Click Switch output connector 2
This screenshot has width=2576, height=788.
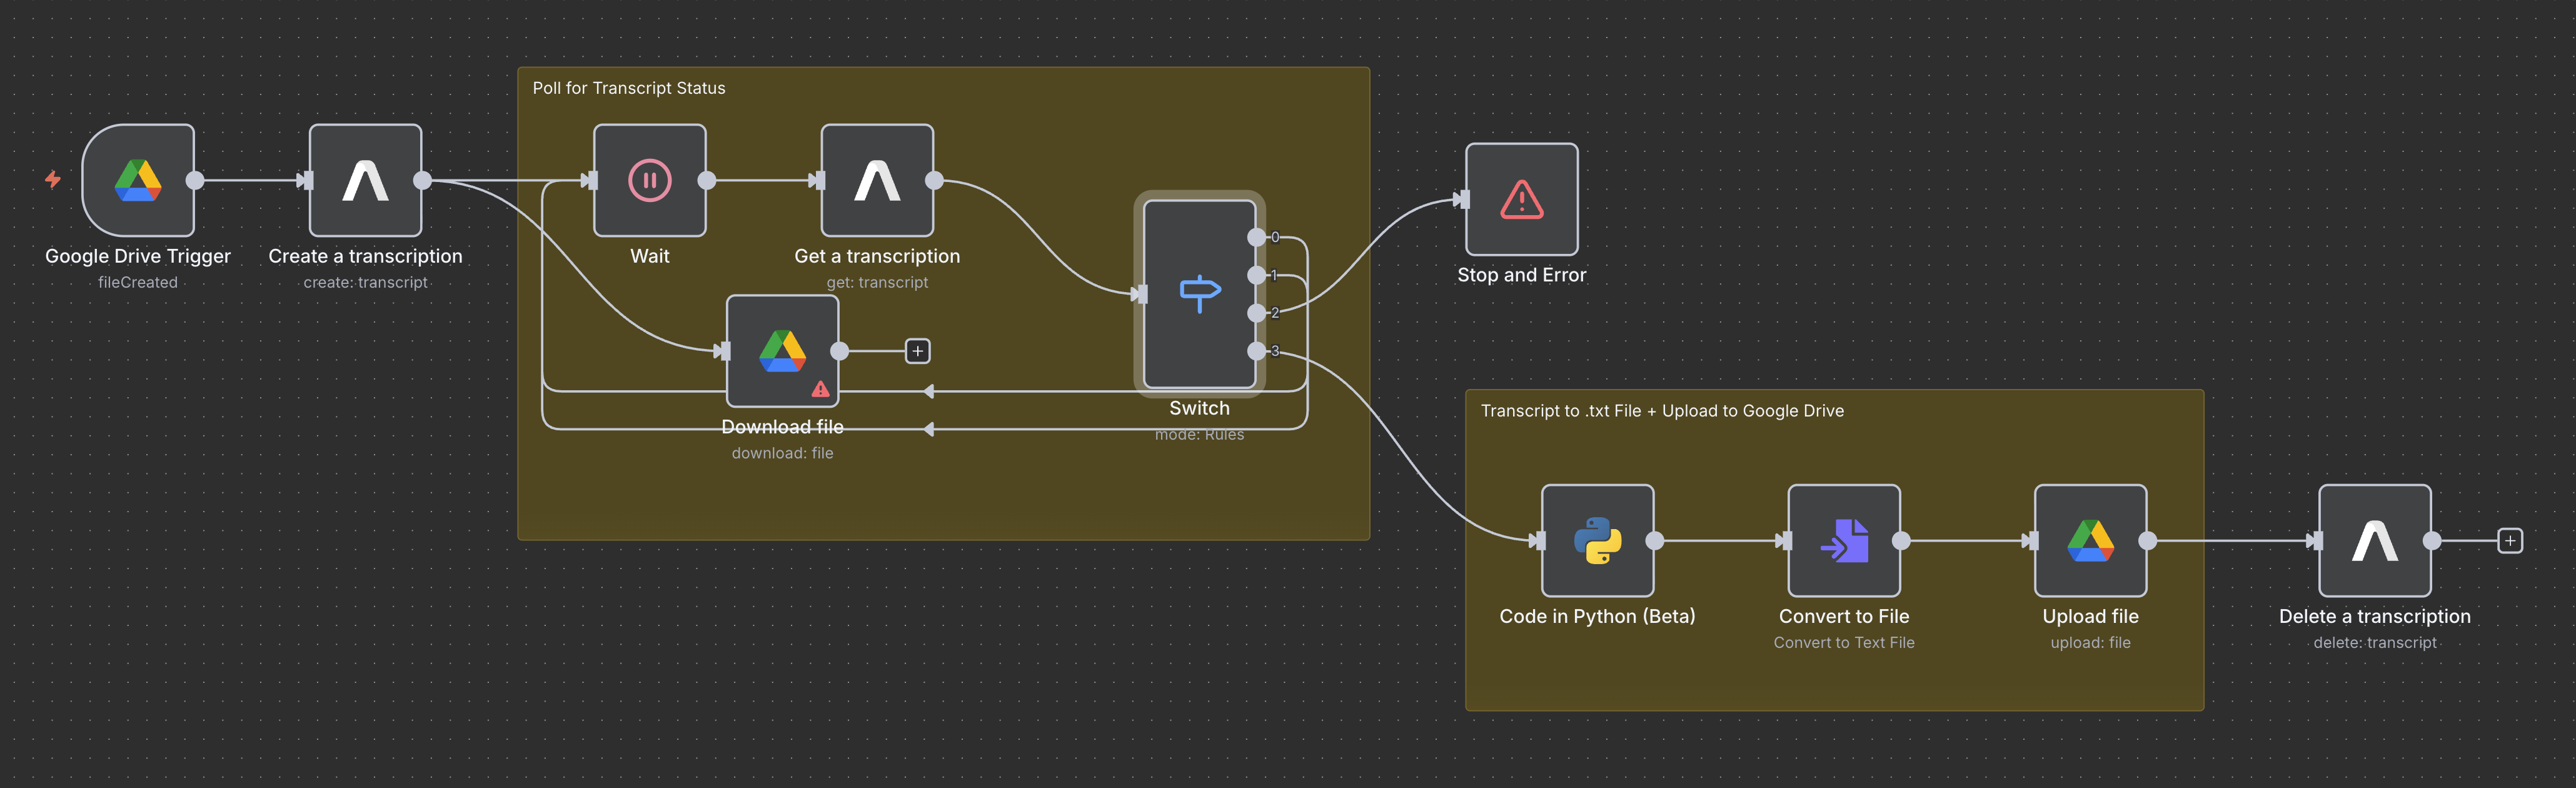[1256, 313]
